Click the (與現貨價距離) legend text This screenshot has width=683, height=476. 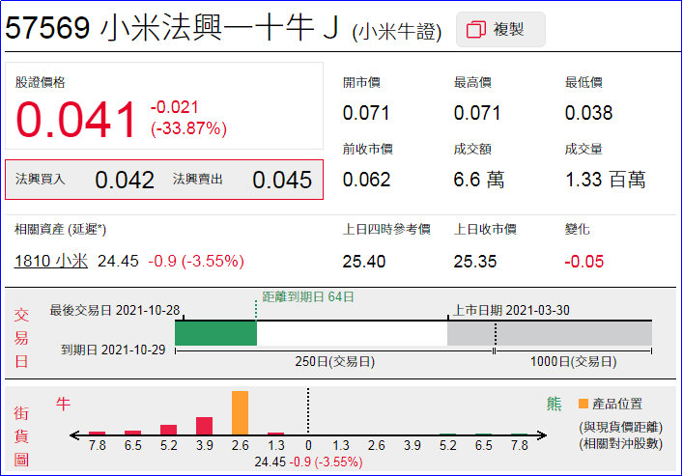(x=621, y=427)
